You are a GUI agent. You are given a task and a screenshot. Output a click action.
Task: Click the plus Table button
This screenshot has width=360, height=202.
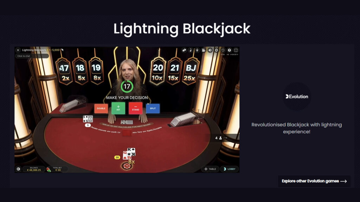click(210, 169)
